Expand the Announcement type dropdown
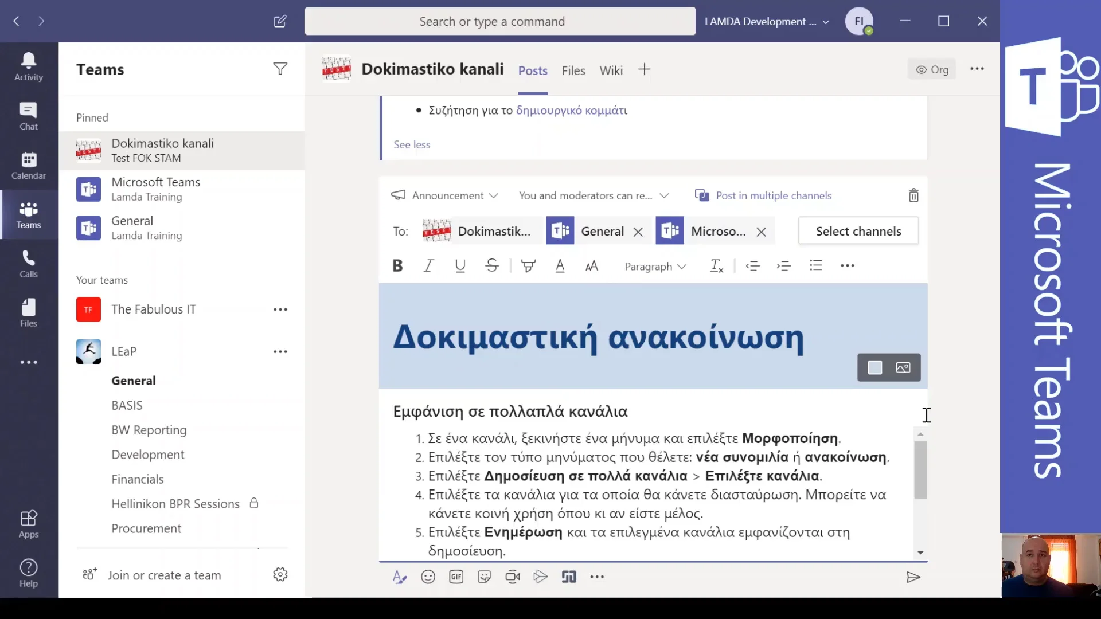Screen dimensions: 1101x619 pyautogui.click(x=444, y=195)
